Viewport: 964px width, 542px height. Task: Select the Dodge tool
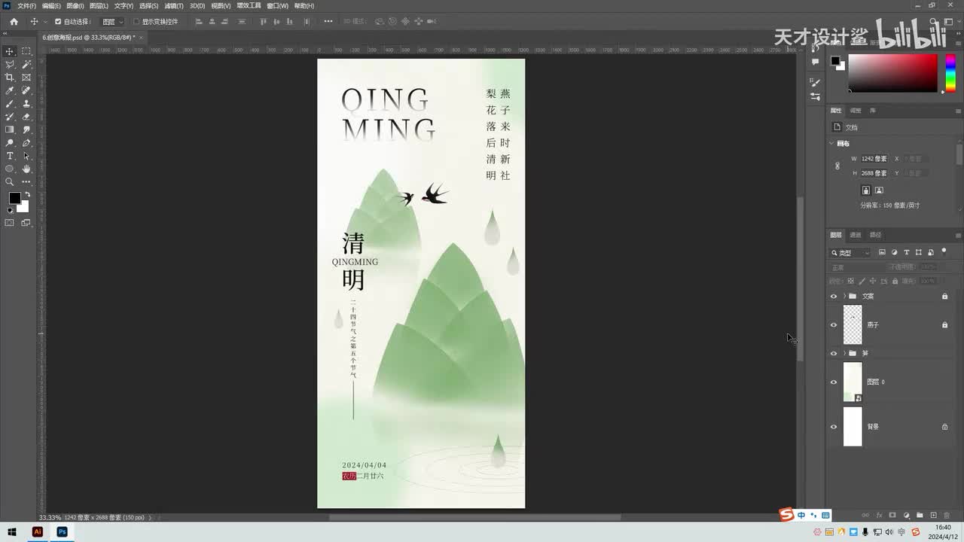pos(10,142)
